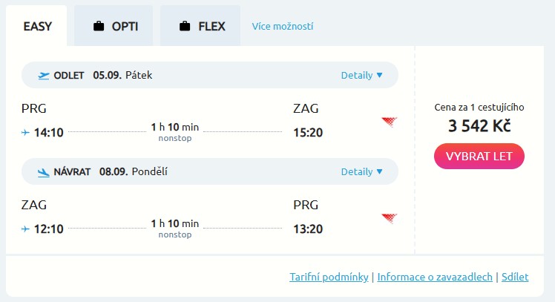Switch to the EASY fare tab
This screenshot has height=302, width=555.
(x=37, y=27)
